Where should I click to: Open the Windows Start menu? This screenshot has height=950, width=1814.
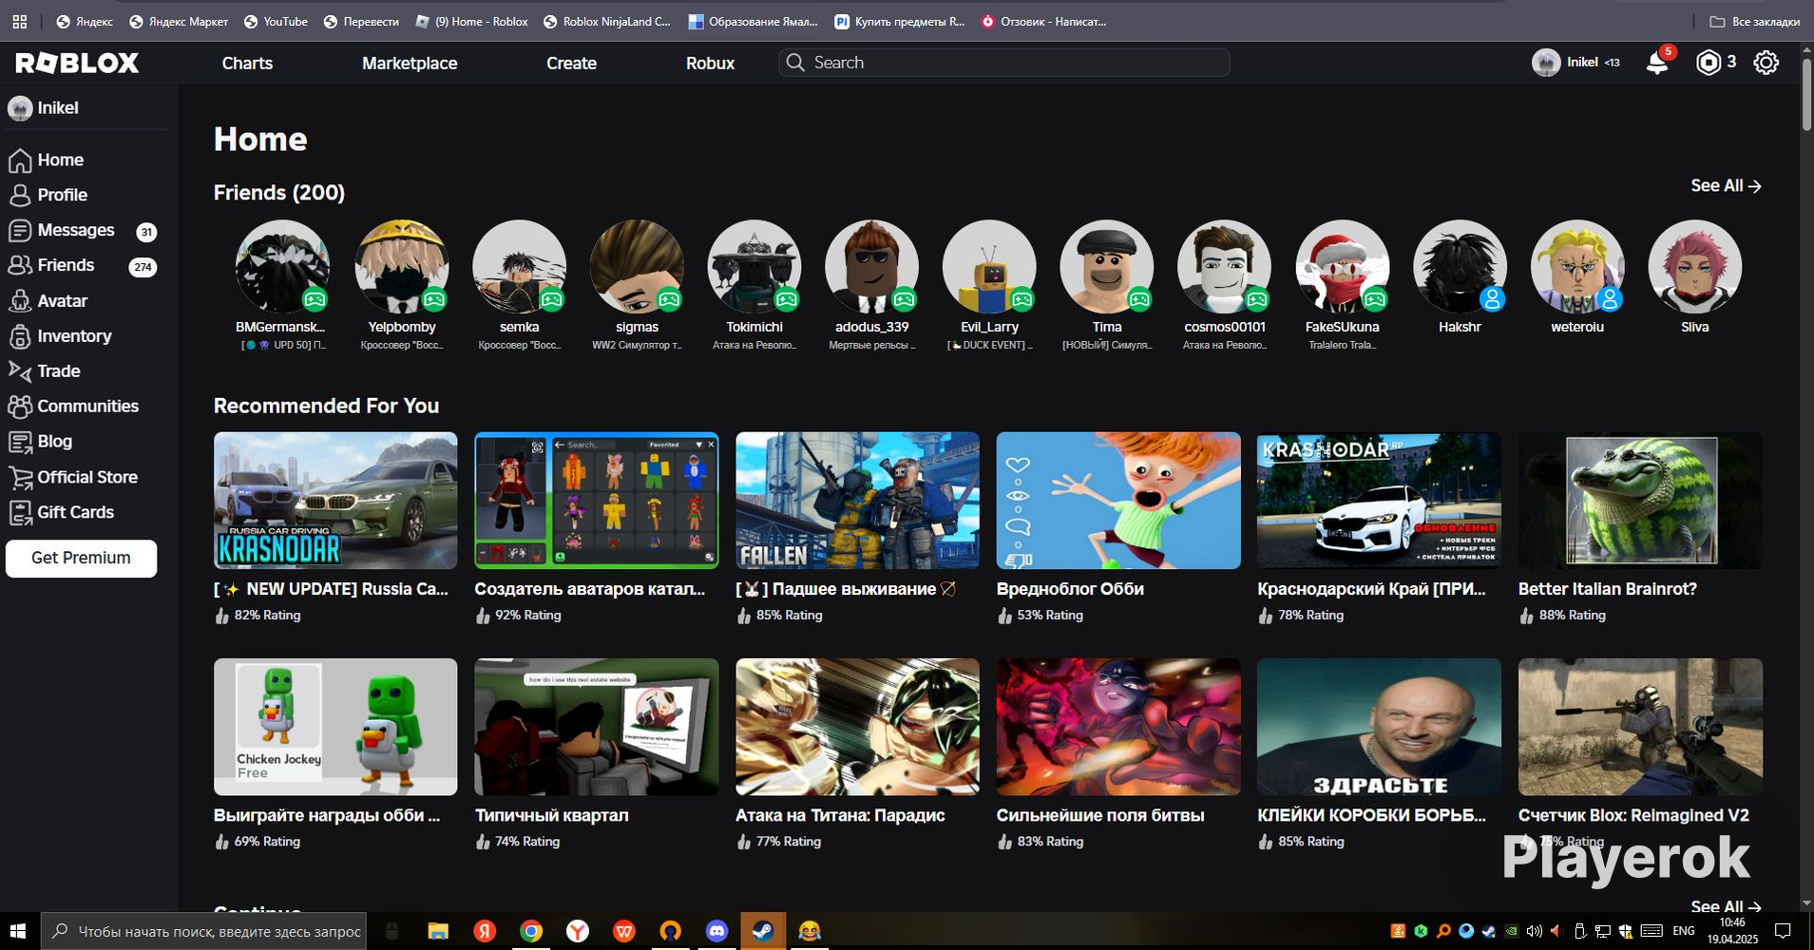[x=18, y=931]
